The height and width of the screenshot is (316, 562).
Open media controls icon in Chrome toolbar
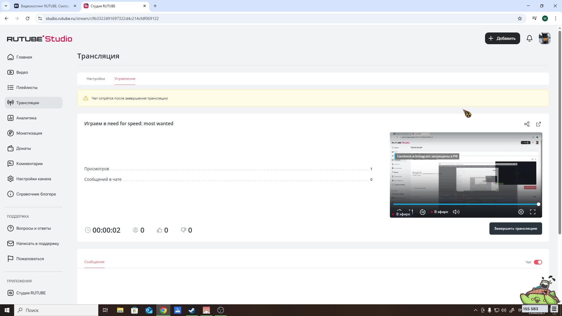(534, 18)
